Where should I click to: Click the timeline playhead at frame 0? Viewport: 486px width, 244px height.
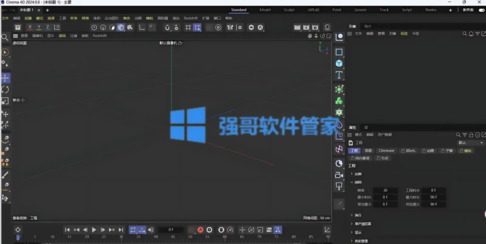(18, 237)
